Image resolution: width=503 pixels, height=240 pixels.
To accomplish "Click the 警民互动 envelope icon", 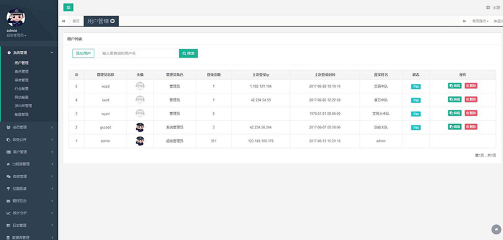I will (x=9, y=201).
